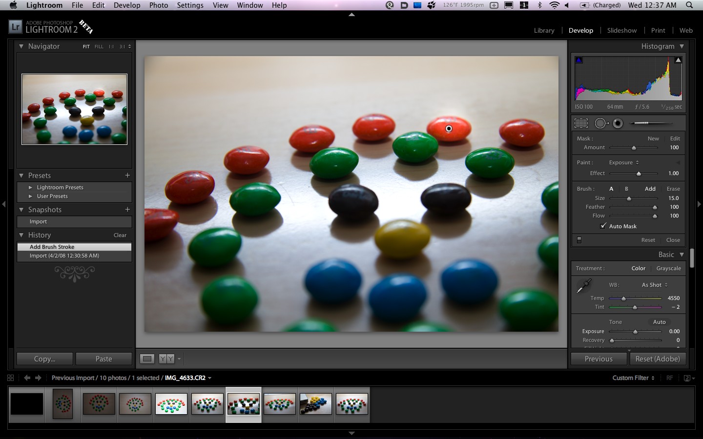
Task: Open Grid view from the filmstrip toolbar
Action: tap(10, 378)
